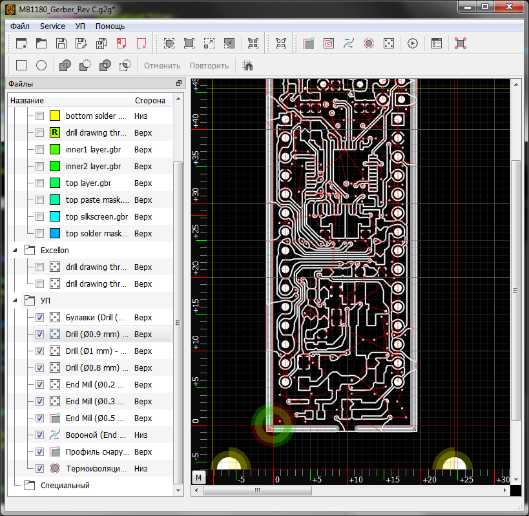
Task: Select the circle shape tool
Action: 41,65
